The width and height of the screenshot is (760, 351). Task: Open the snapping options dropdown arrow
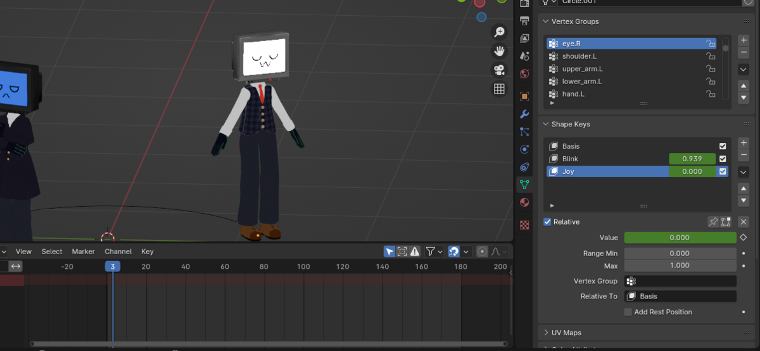coord(466,252)
